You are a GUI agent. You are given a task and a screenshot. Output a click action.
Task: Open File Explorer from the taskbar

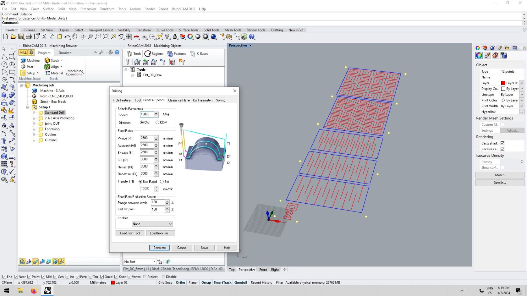pos(20,291)
